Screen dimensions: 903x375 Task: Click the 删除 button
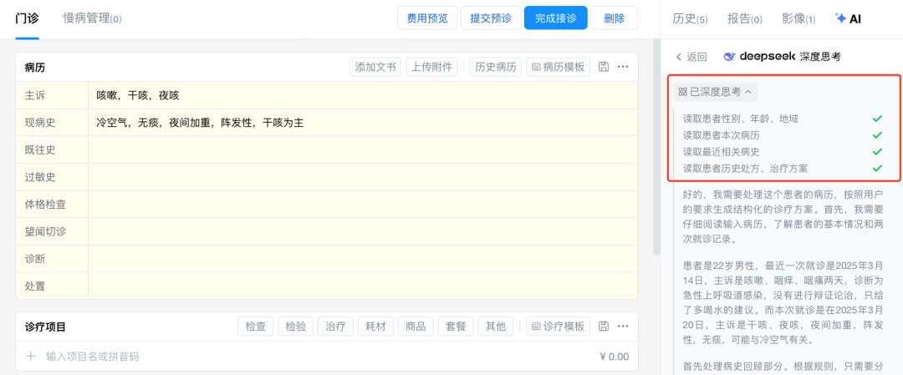point(614,18)
